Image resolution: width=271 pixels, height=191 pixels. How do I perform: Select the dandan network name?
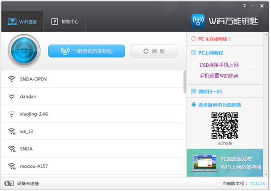(28, 96)
